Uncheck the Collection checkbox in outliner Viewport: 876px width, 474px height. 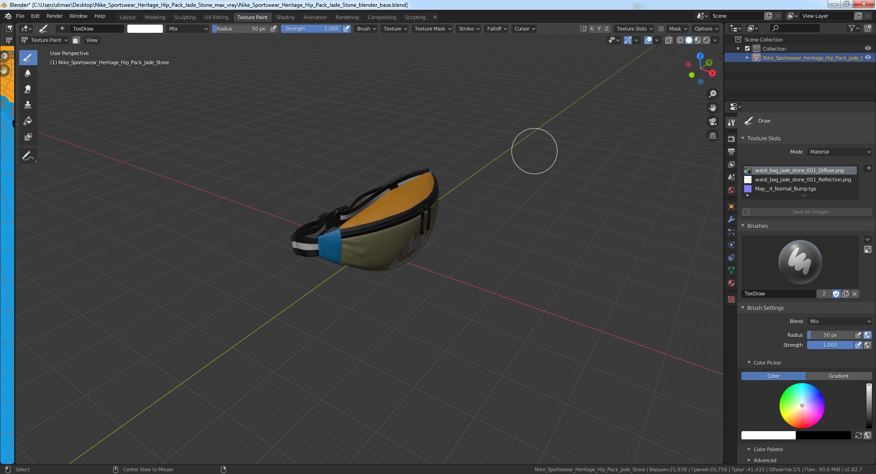click(x=747, y=48)
